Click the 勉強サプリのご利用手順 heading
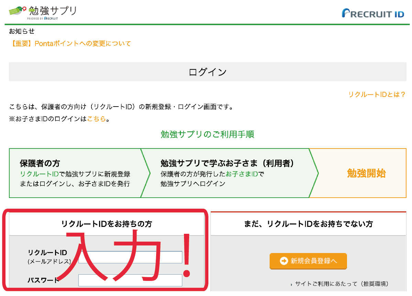This screenshot has height=296, width=412. 208,134
